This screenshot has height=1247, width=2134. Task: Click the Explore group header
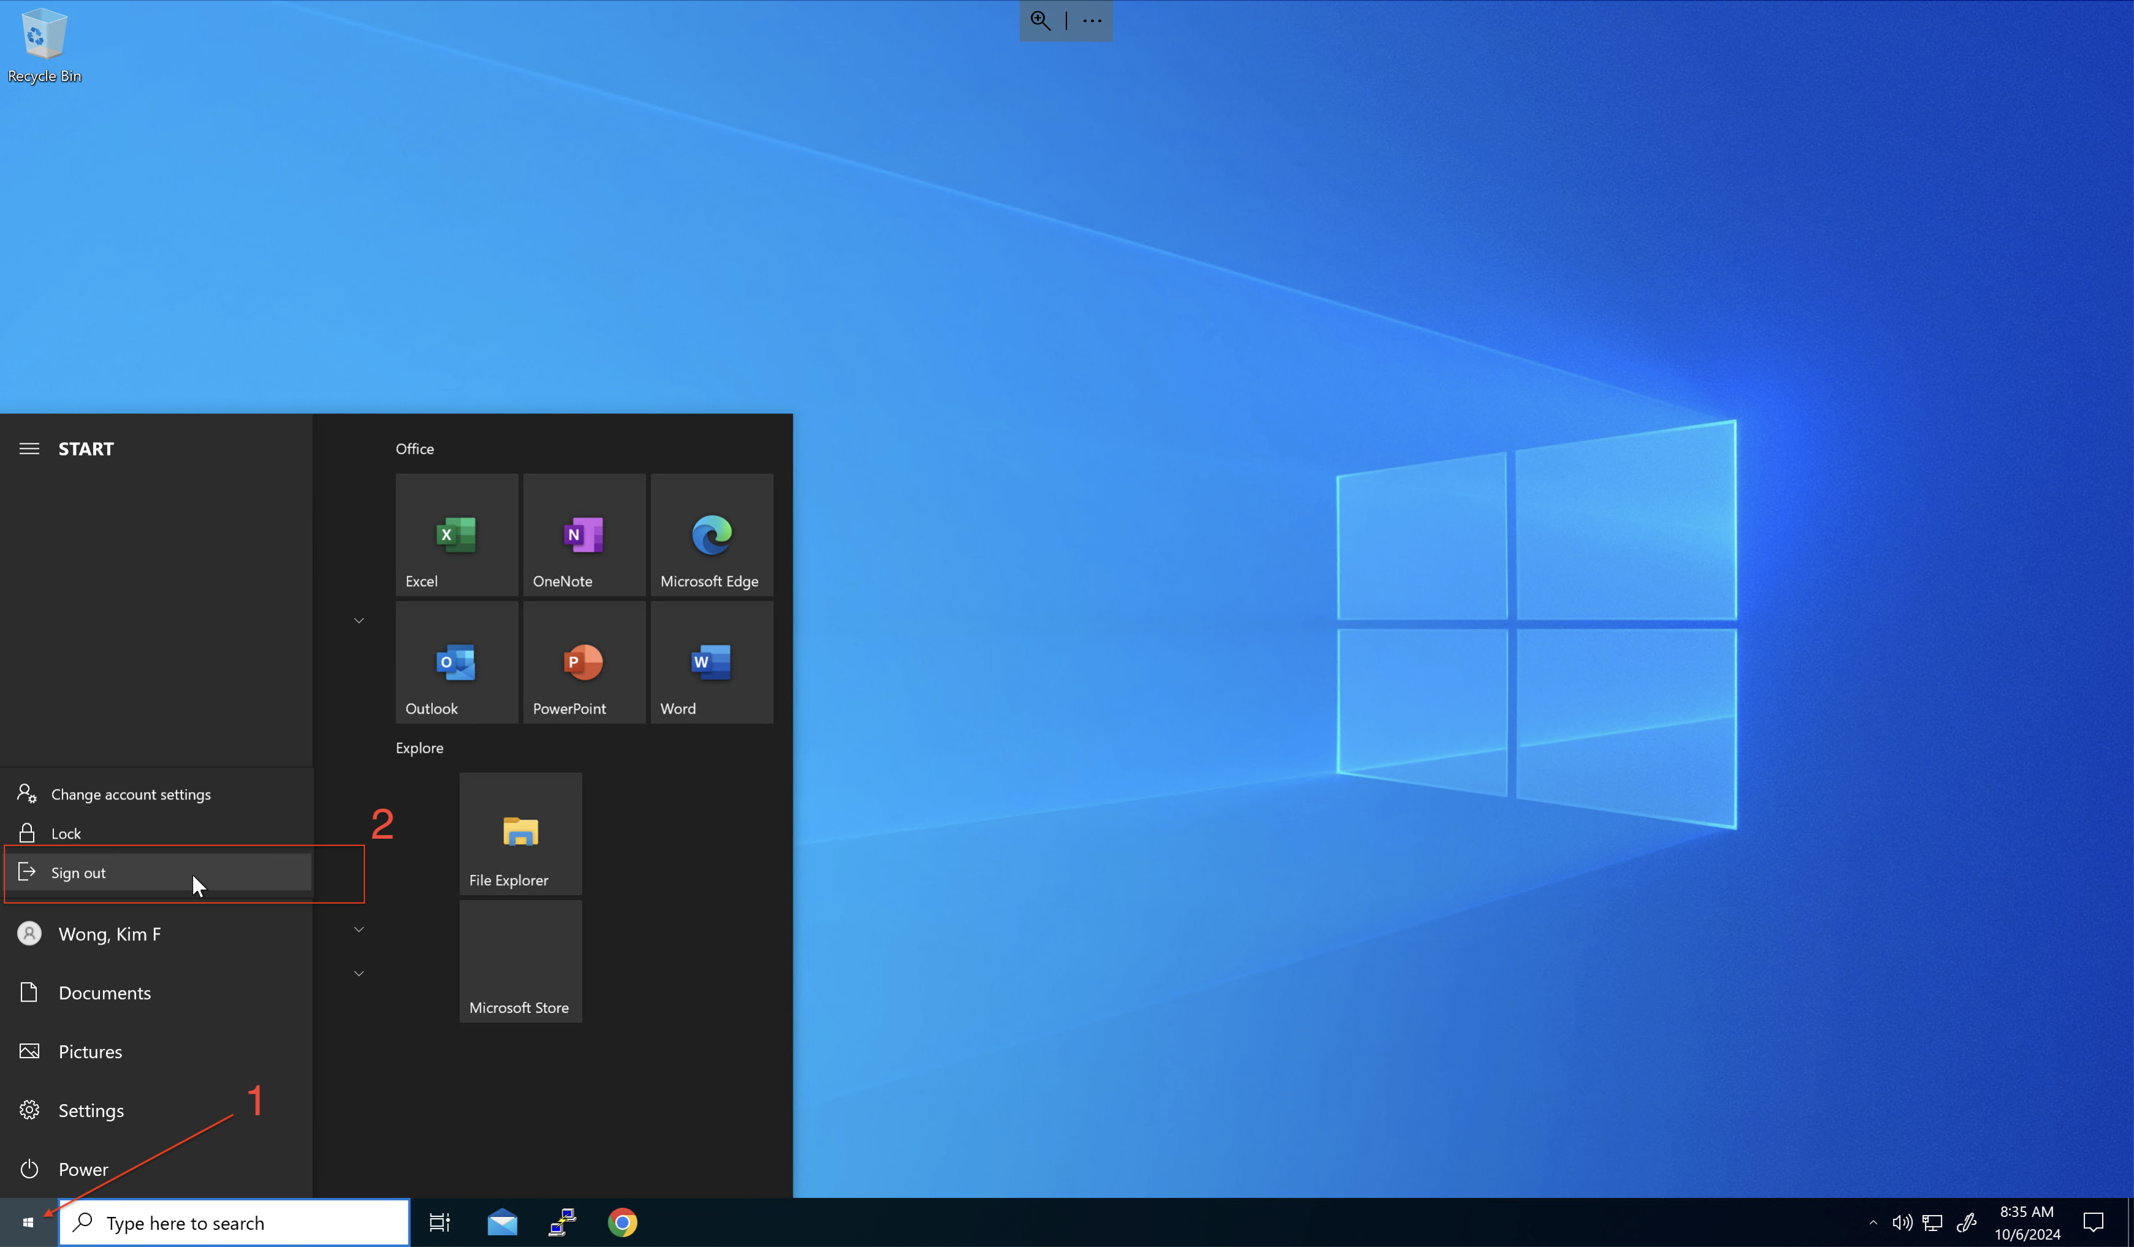pyautogui.click(x=419, y=747)
